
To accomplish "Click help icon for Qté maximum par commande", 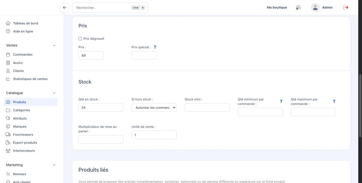I will click(x=334, y=101).
